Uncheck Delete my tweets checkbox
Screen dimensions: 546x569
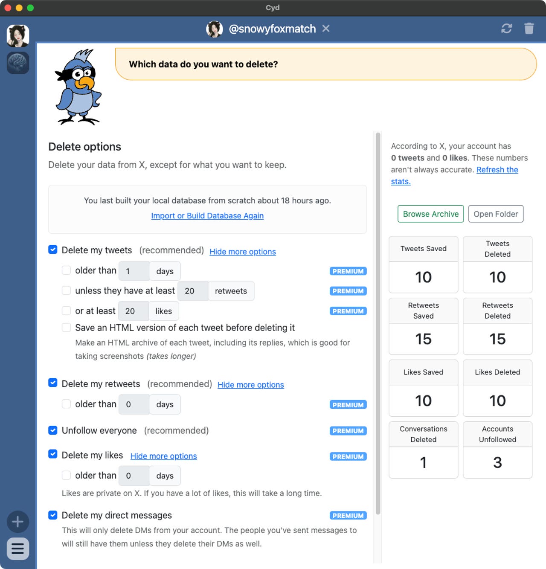click(x=53, y=250)
